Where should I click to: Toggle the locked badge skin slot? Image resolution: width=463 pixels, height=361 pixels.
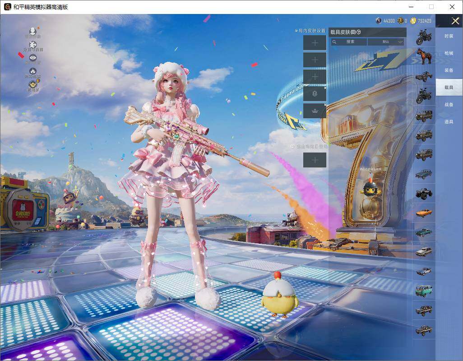(x=315, y=93)
